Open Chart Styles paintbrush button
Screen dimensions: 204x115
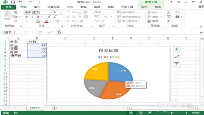[x=177, y=57]
